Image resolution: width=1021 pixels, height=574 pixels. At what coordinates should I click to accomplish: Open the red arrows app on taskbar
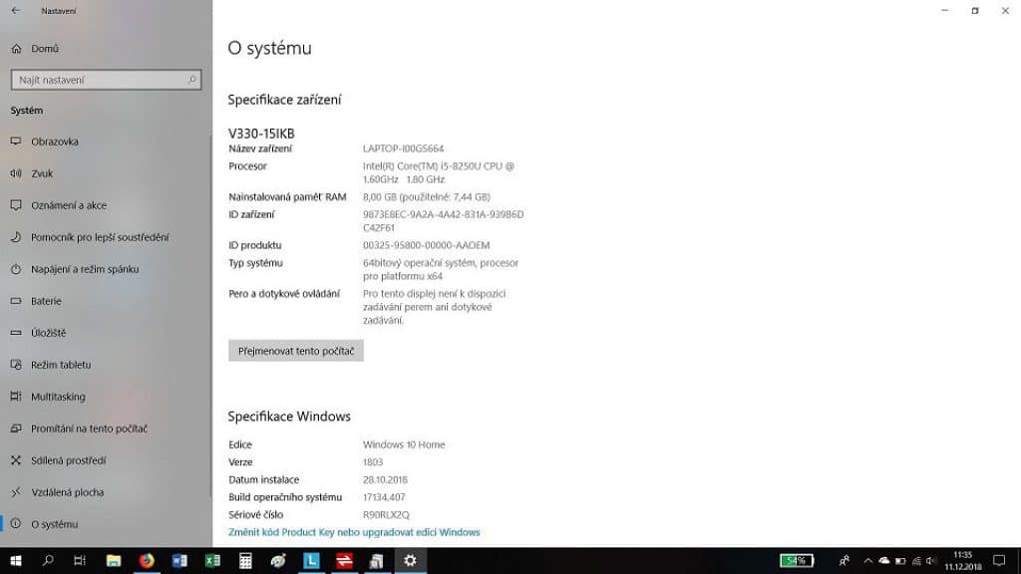[x=344, y=560]
